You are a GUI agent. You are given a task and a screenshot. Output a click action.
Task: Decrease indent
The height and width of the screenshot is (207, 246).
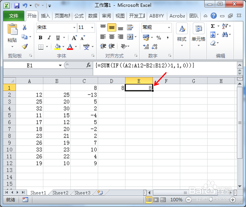coord(103,46)
